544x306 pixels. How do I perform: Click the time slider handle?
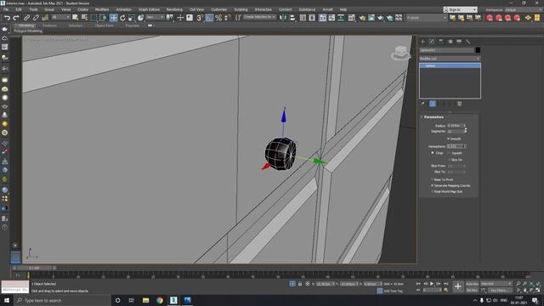(34, 268)
